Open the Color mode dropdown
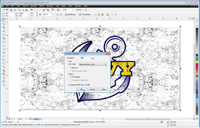200x128 pixels. point(93,64)
